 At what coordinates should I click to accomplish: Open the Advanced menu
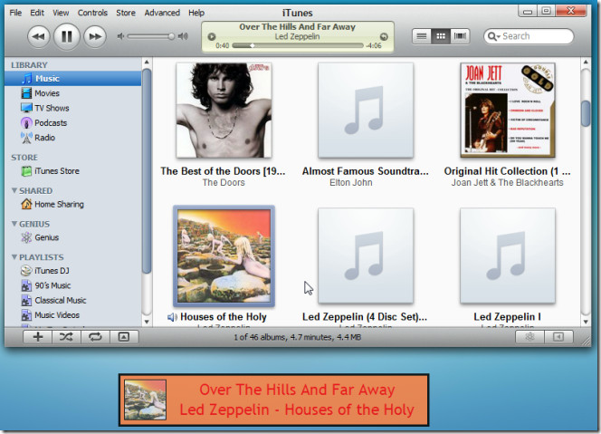(162, 13)
